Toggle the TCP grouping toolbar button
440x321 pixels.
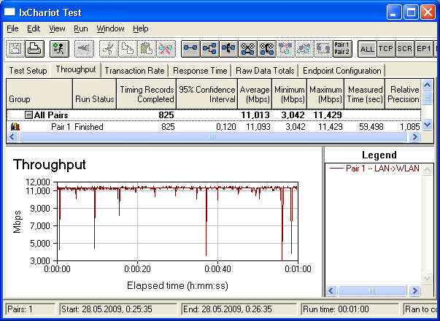pos(386,49)
